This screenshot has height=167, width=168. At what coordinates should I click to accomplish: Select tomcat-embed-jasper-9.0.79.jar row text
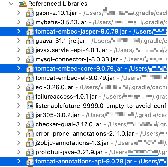coord(81,32)
